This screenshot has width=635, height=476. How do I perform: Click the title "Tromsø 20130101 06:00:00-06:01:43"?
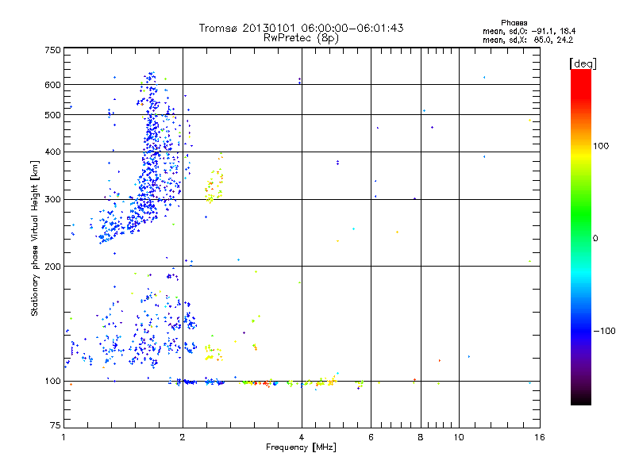click(301, 28)
